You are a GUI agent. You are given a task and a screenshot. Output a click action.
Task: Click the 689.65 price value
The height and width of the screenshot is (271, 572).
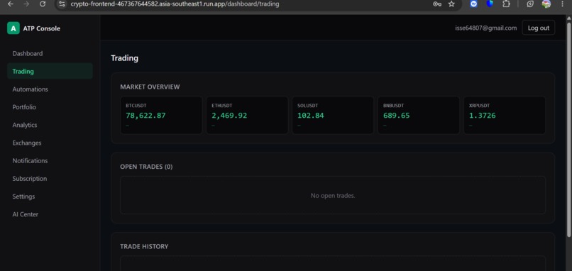(397, 116)
